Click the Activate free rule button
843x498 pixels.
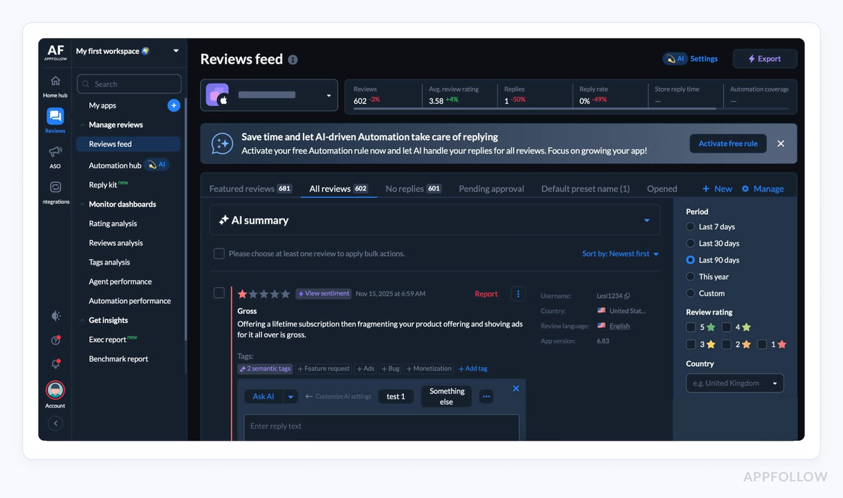[727, 143]
